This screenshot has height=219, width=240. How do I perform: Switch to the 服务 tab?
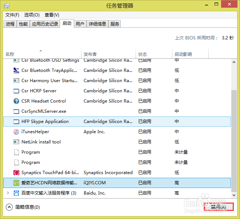click(x=115, y=24)
